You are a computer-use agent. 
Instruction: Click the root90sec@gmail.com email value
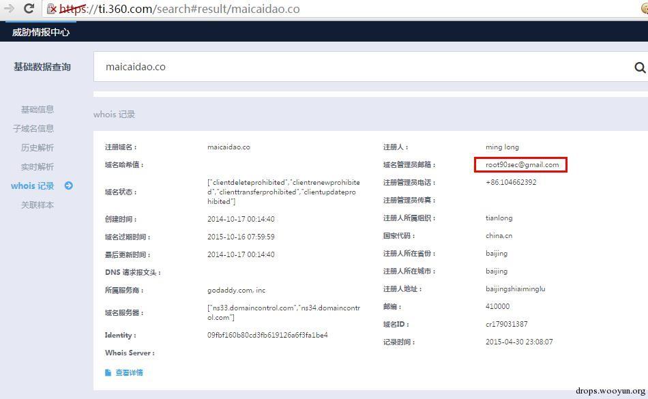[x=522, y=165]
